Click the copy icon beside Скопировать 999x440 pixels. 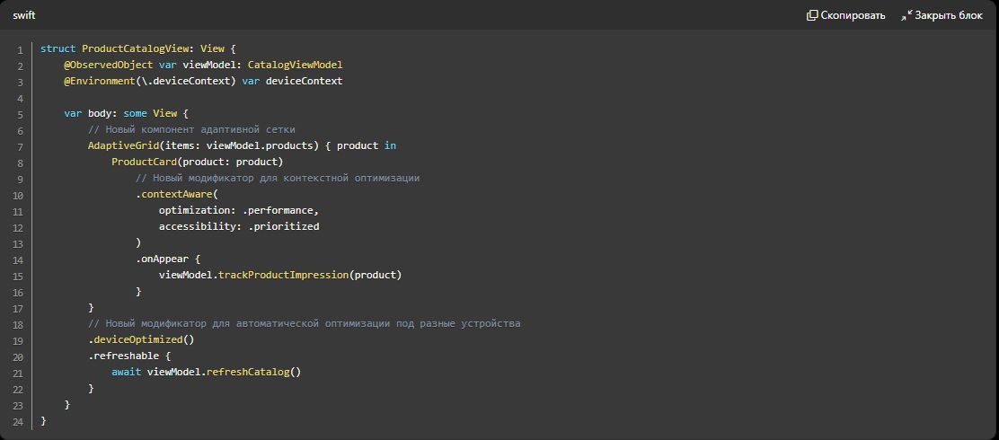812,15
